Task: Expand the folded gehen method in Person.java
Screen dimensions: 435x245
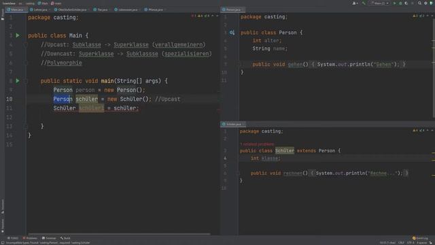Action: [x=239, y=65]
